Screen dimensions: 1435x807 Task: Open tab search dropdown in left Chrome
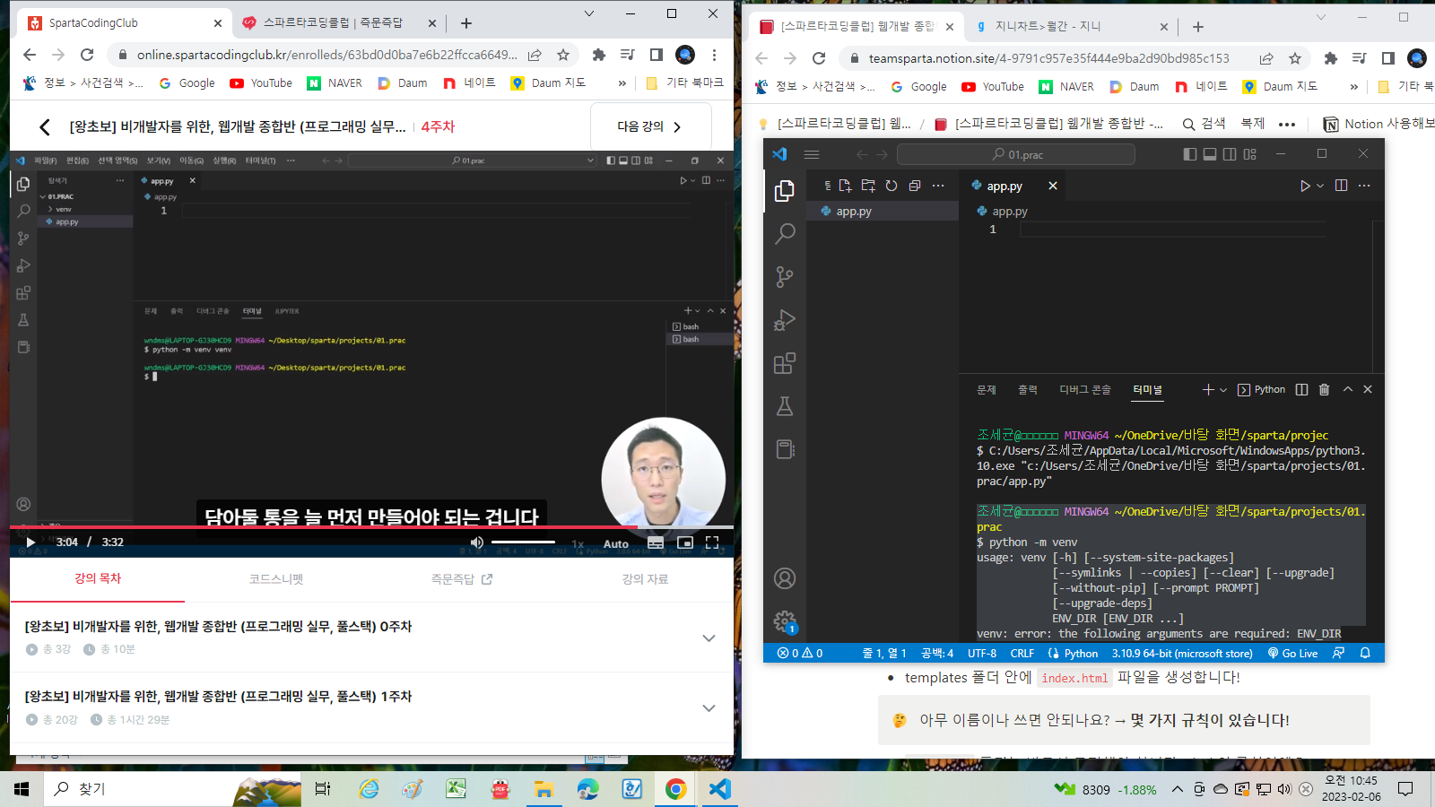pos(588,13)
